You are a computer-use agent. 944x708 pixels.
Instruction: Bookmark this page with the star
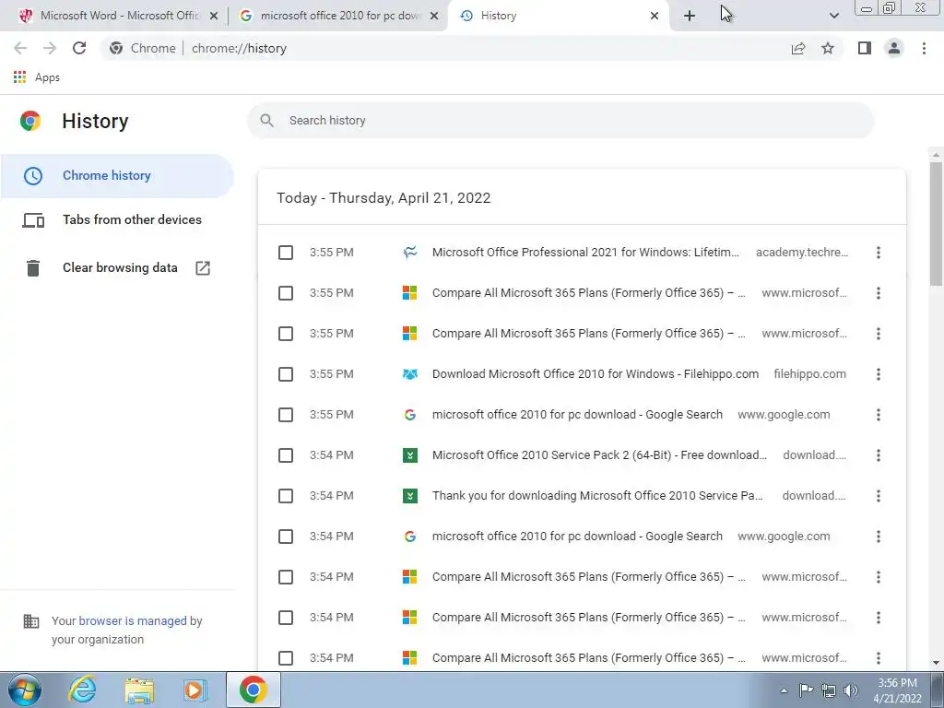828,48
